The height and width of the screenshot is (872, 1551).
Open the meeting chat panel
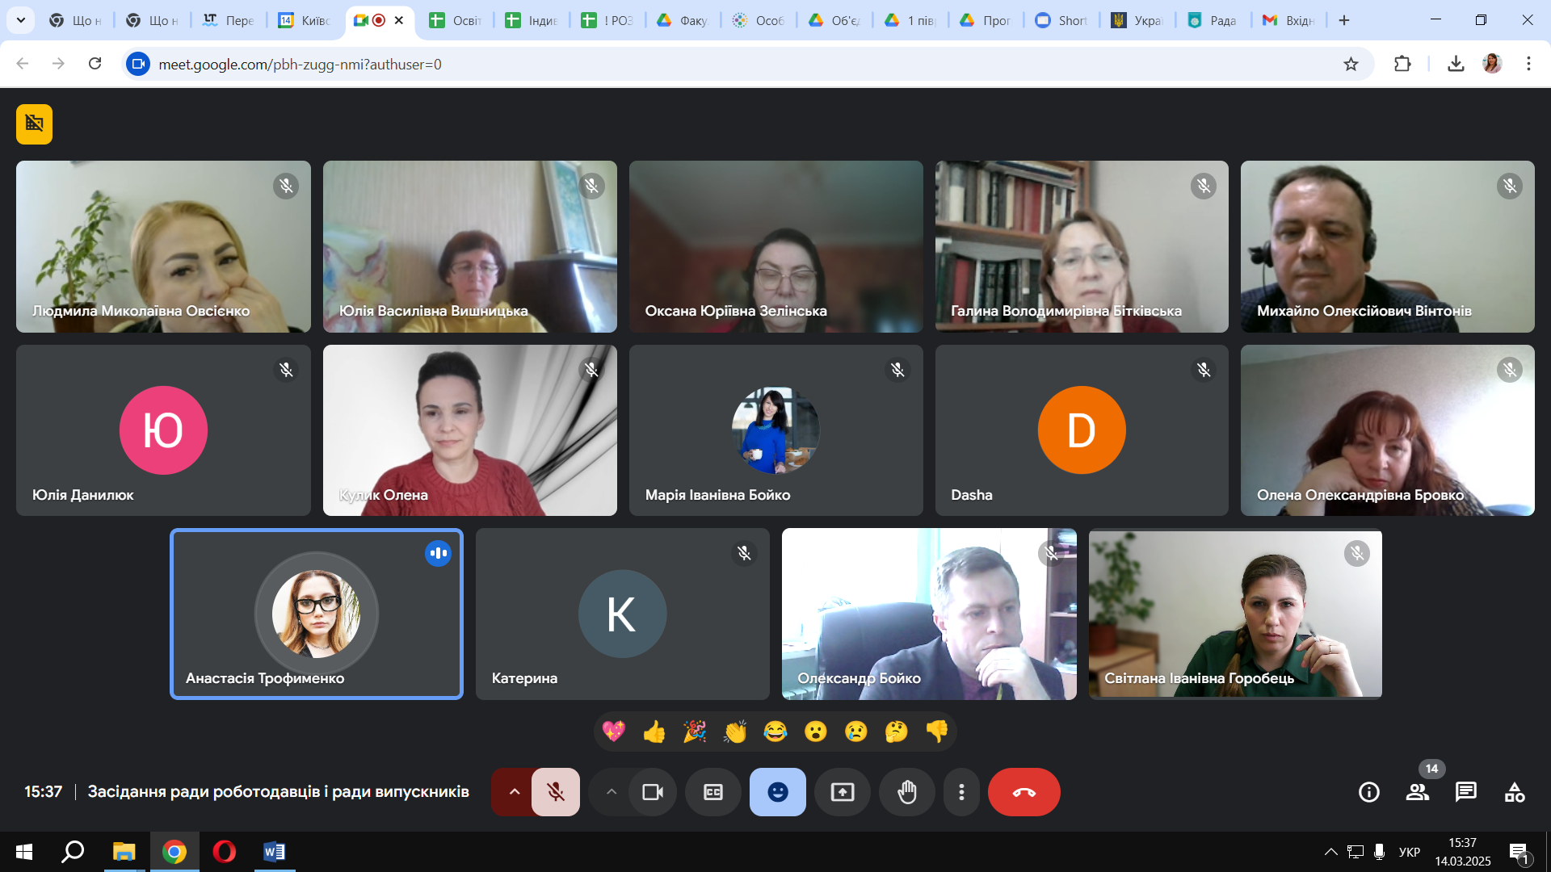pos(1465,792)
